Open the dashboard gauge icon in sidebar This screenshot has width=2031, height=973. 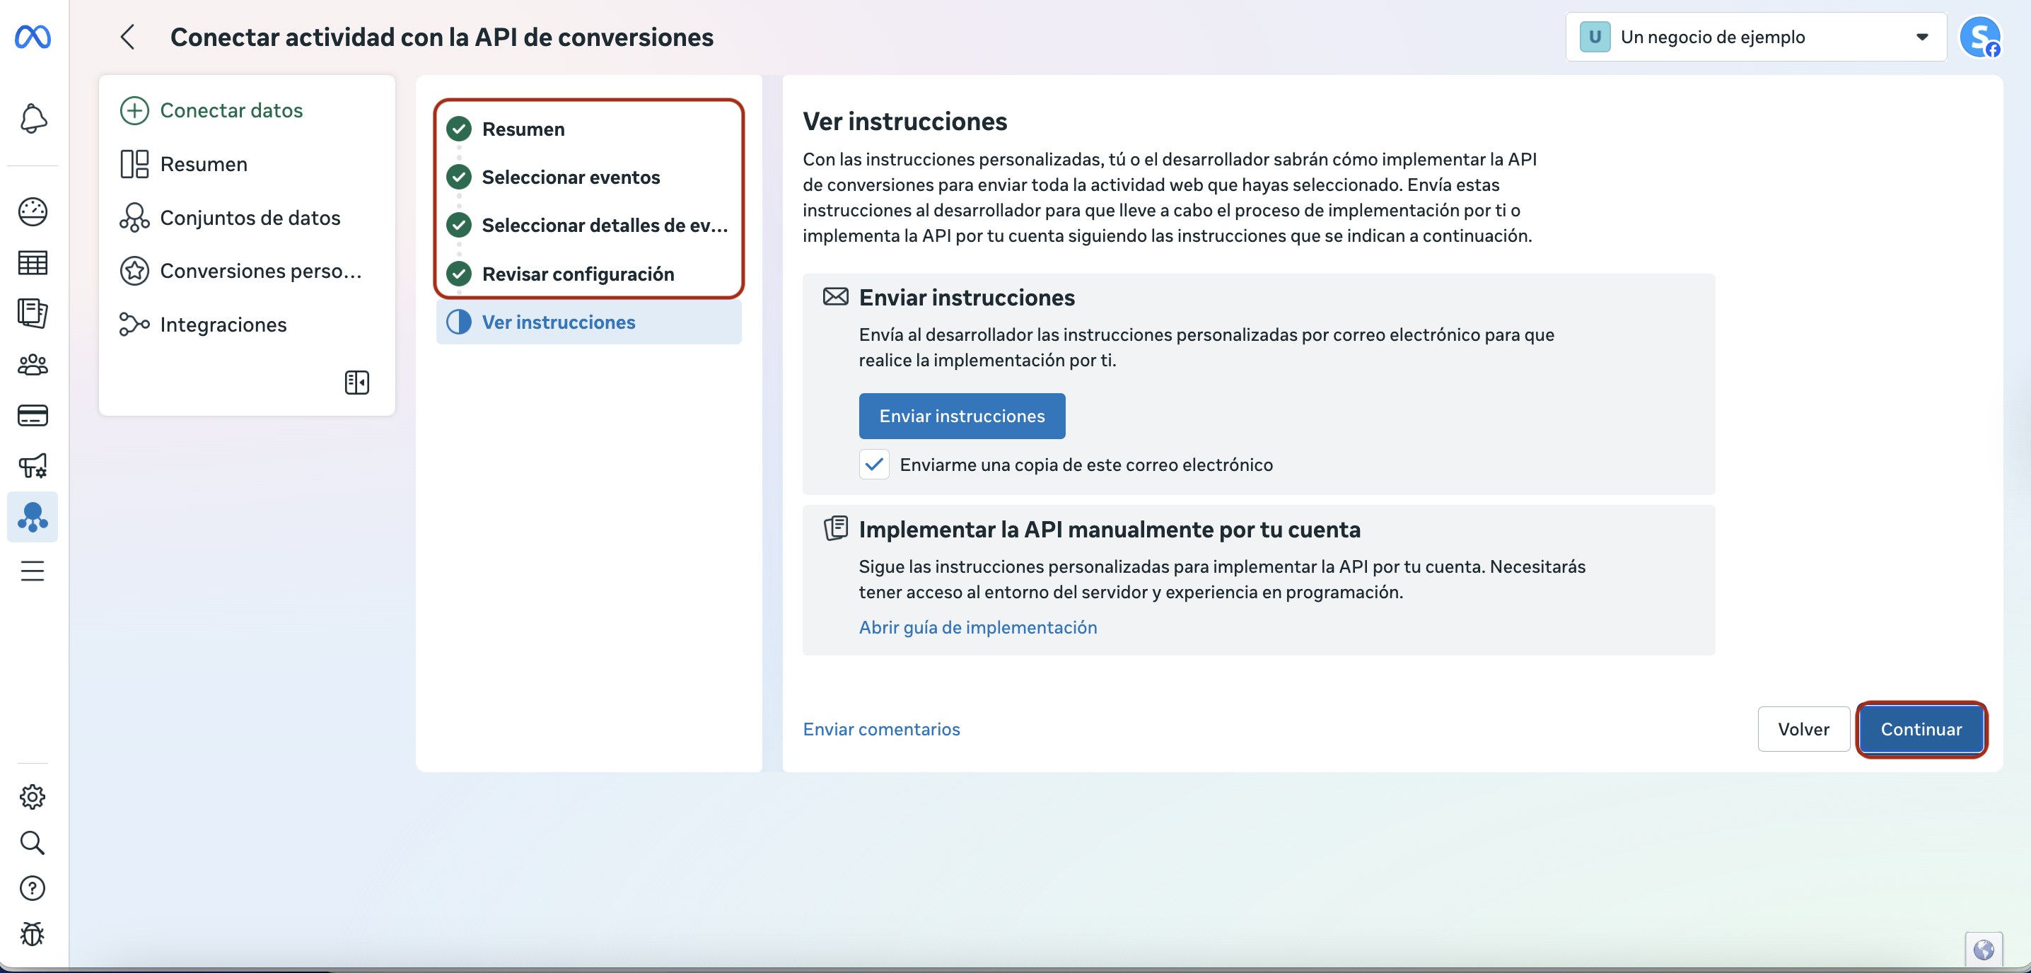33,211
